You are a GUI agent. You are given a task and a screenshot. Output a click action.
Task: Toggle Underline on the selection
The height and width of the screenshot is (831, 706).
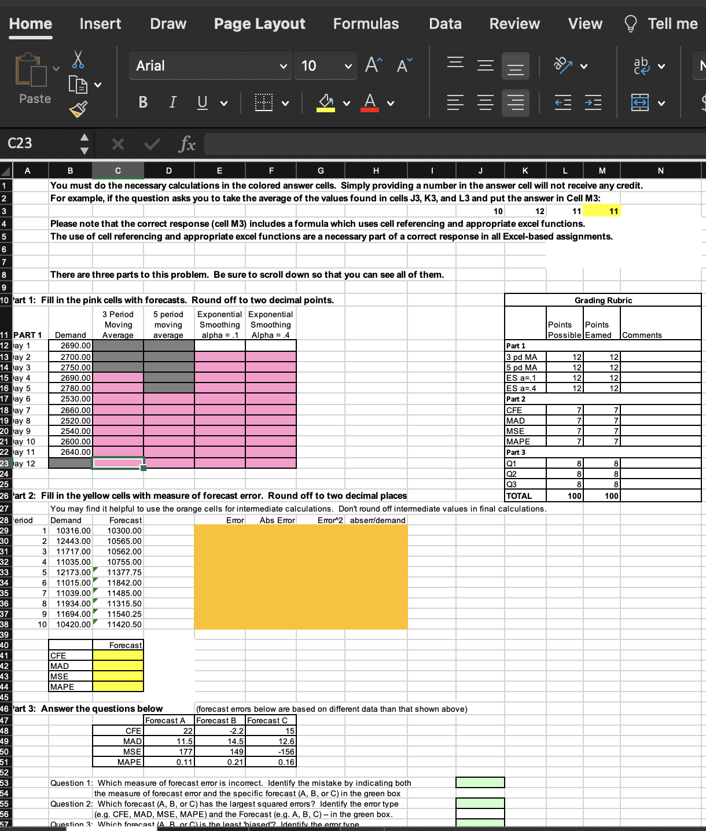(x=201, y=102)
